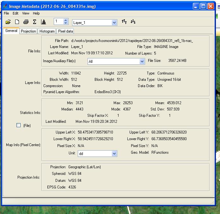Open the File menu
Screen dimensions: 220x214
6,13
